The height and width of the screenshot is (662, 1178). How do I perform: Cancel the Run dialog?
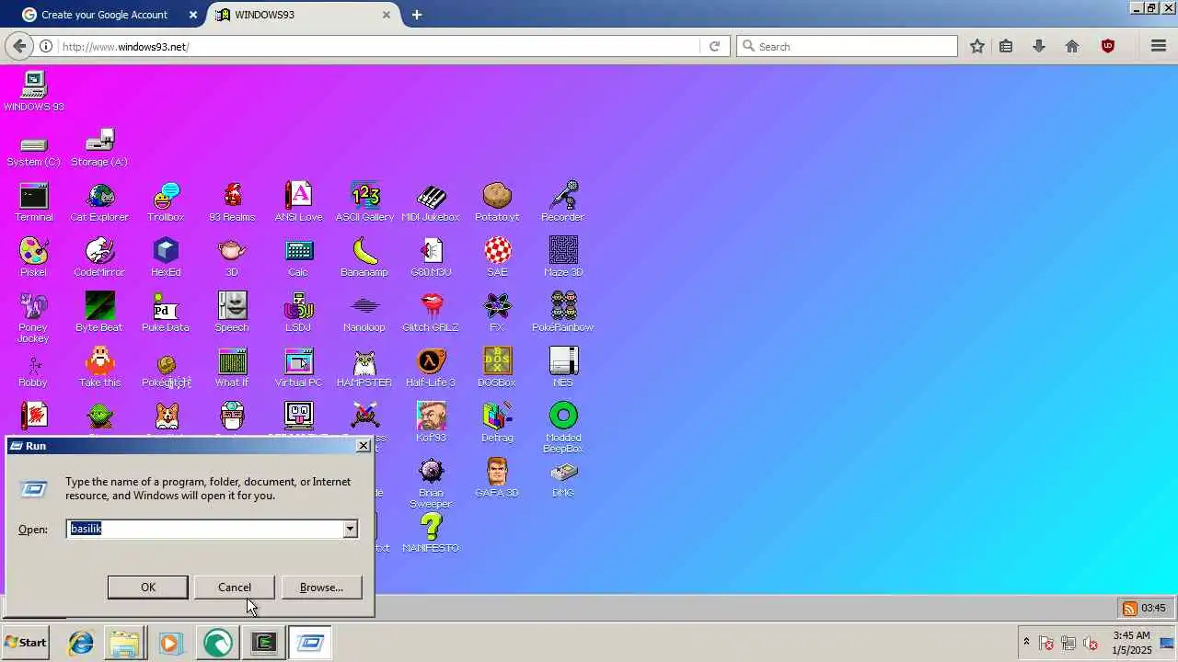click(x=235, y=588)
